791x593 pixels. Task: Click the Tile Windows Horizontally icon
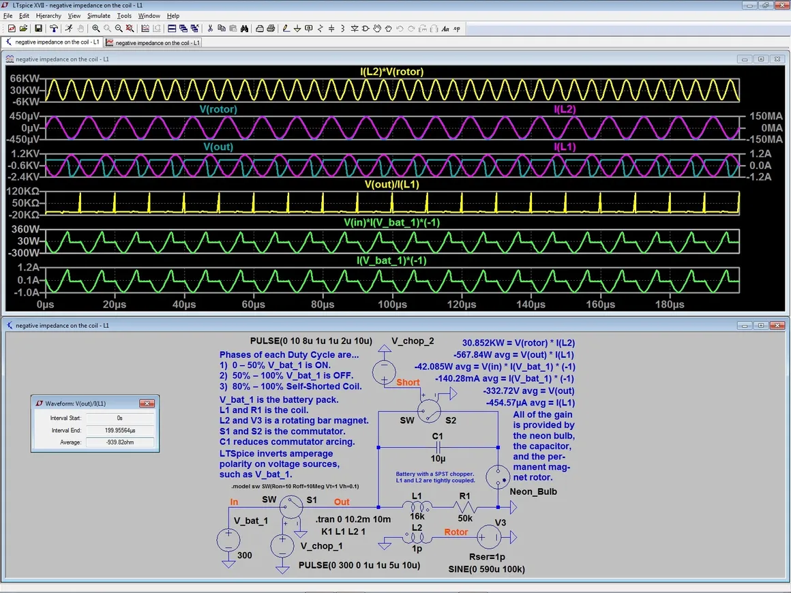tap(172, 29)
